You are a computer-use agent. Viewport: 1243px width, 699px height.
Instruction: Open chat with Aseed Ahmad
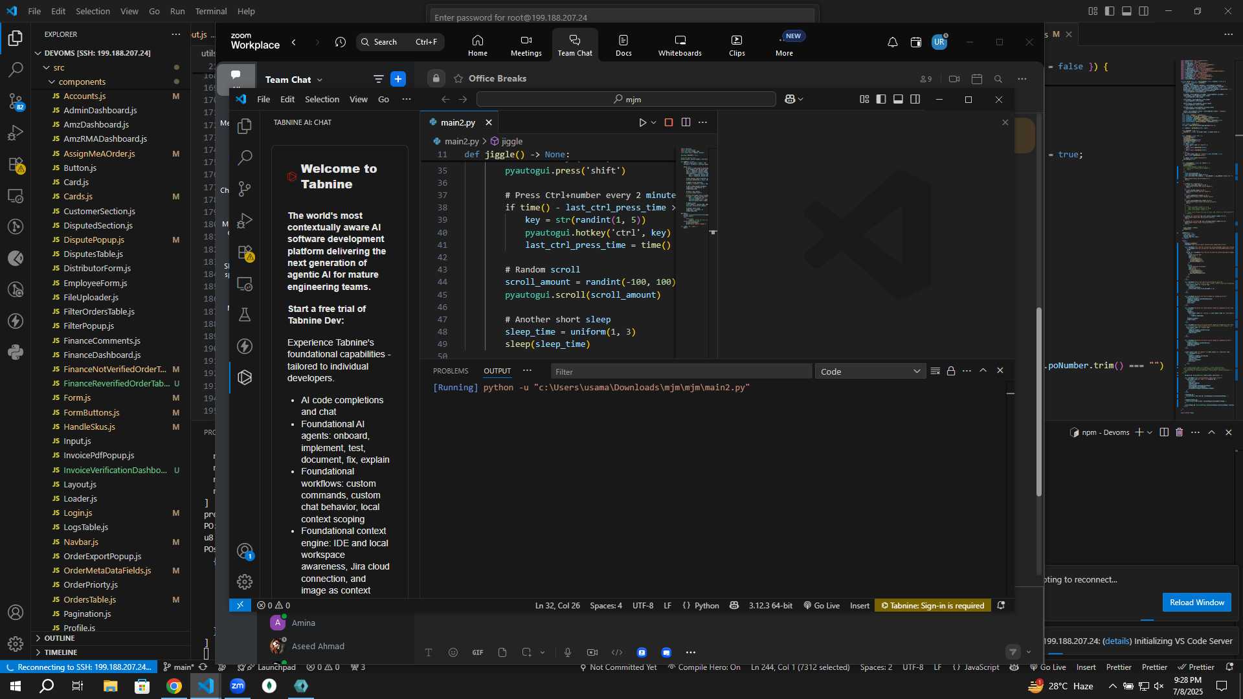(x=317, y=646)
